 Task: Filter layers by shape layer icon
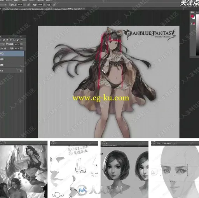14,40
